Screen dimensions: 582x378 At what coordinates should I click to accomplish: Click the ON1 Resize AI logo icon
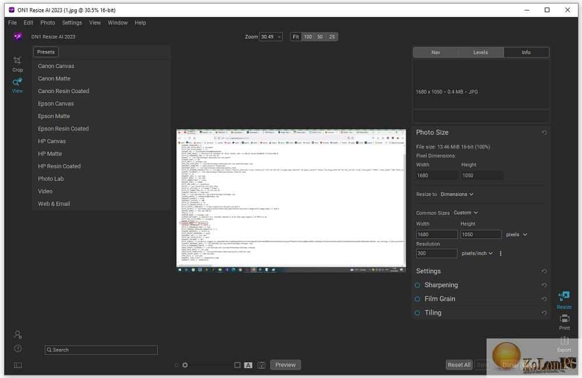point(18,37)
